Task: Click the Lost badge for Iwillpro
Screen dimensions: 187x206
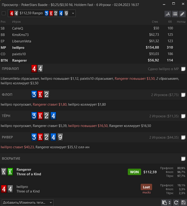Action: [x=146, y=187]
